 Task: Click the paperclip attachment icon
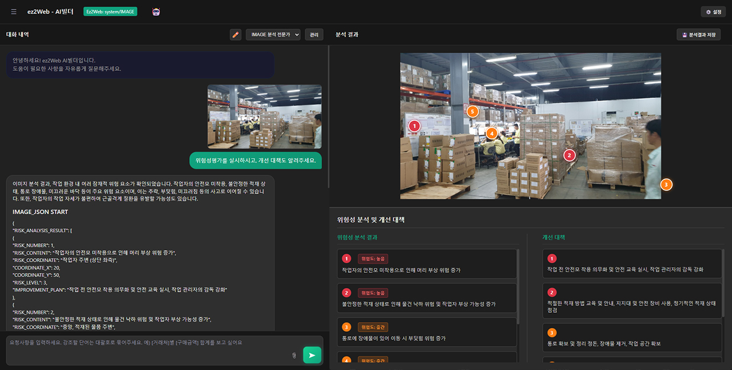point(294,356)
